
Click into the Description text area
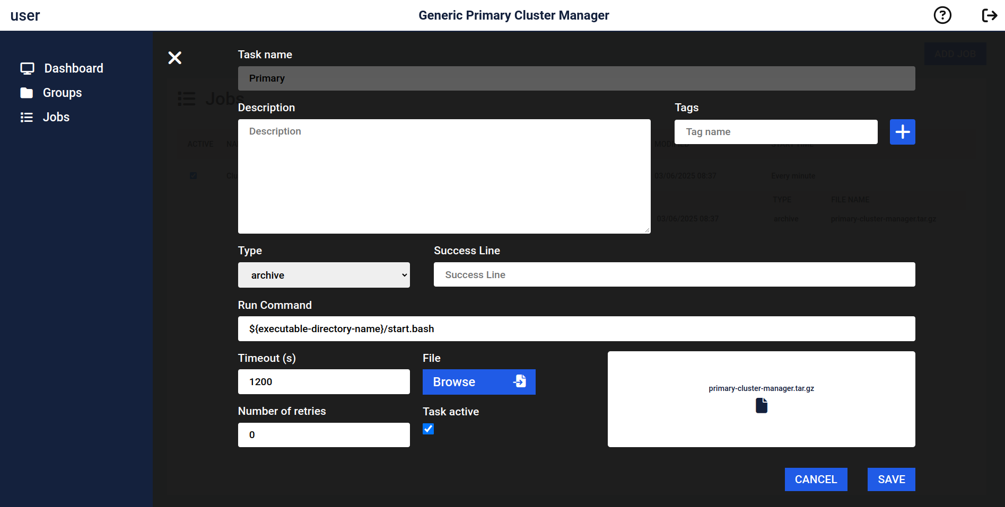(444, 176)
